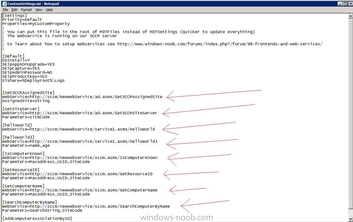Click the SkipProductKey=YES line
The image size is (353, 222).
point(25,76)
